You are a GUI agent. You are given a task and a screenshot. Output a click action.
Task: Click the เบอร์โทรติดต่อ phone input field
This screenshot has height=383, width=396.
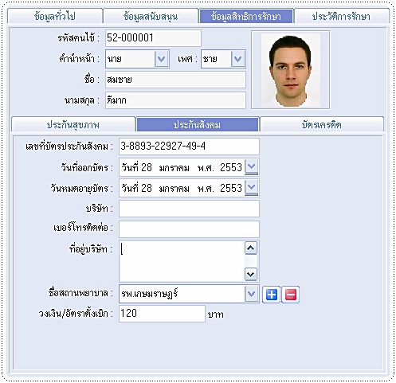[189, 229]
